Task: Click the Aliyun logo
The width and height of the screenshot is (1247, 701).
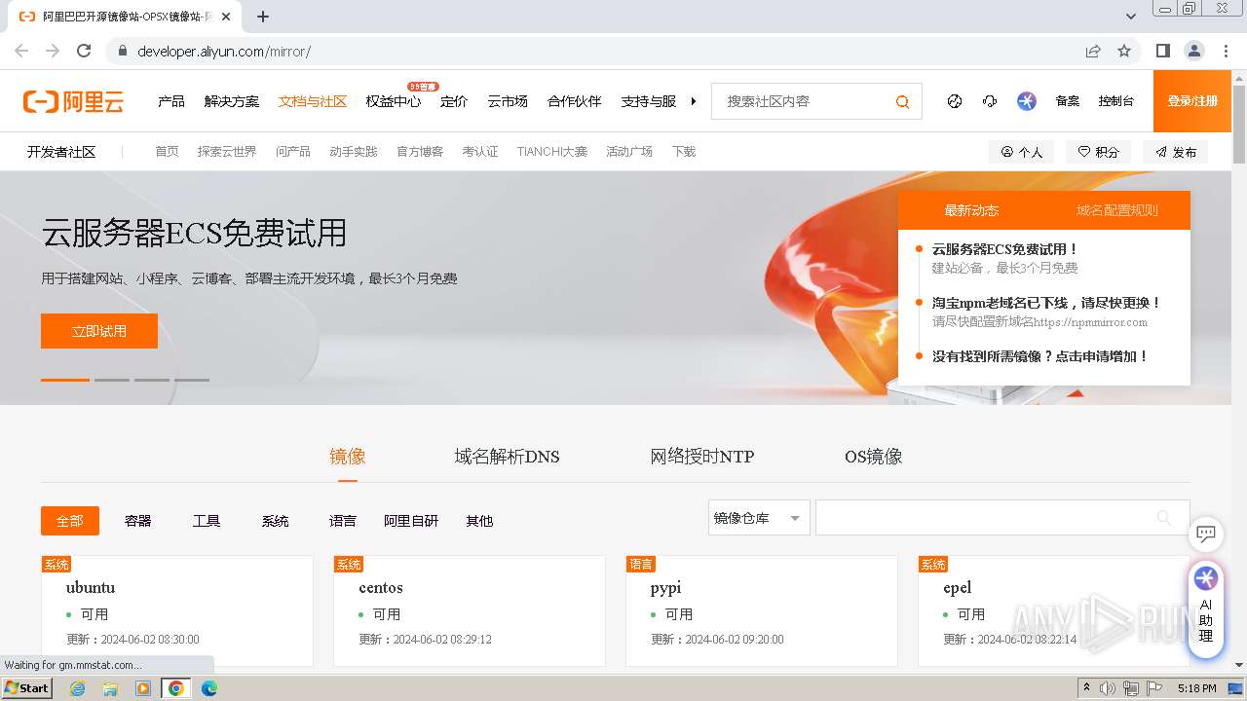Action: click(x=73, y=101)
